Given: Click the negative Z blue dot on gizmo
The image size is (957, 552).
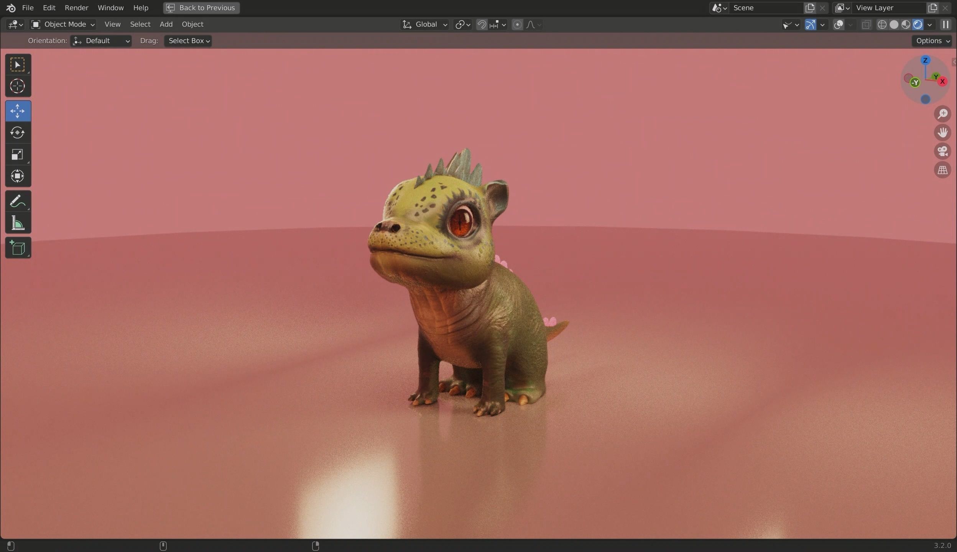Looking at the screenshot, I should [926, 100].
